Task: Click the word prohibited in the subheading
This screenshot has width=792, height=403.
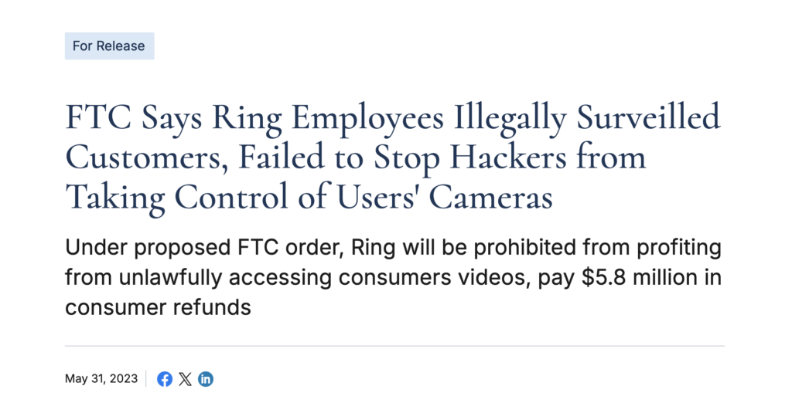Action: click(525, 248)
